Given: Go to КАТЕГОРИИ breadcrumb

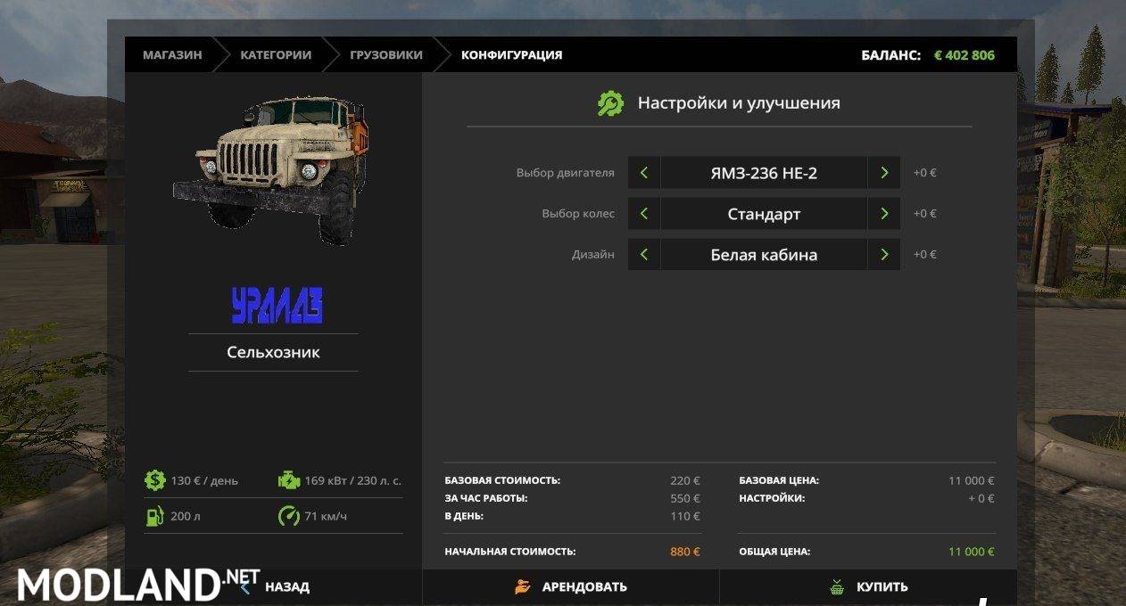Looking at the screenshot, I should coord(276,55).
